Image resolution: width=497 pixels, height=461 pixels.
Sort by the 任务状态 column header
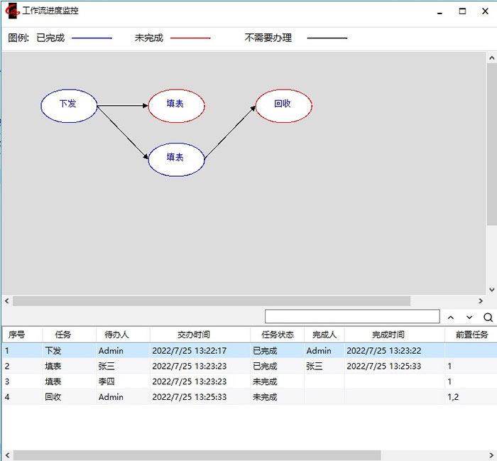pyautogui.click(x=277, y=335)
